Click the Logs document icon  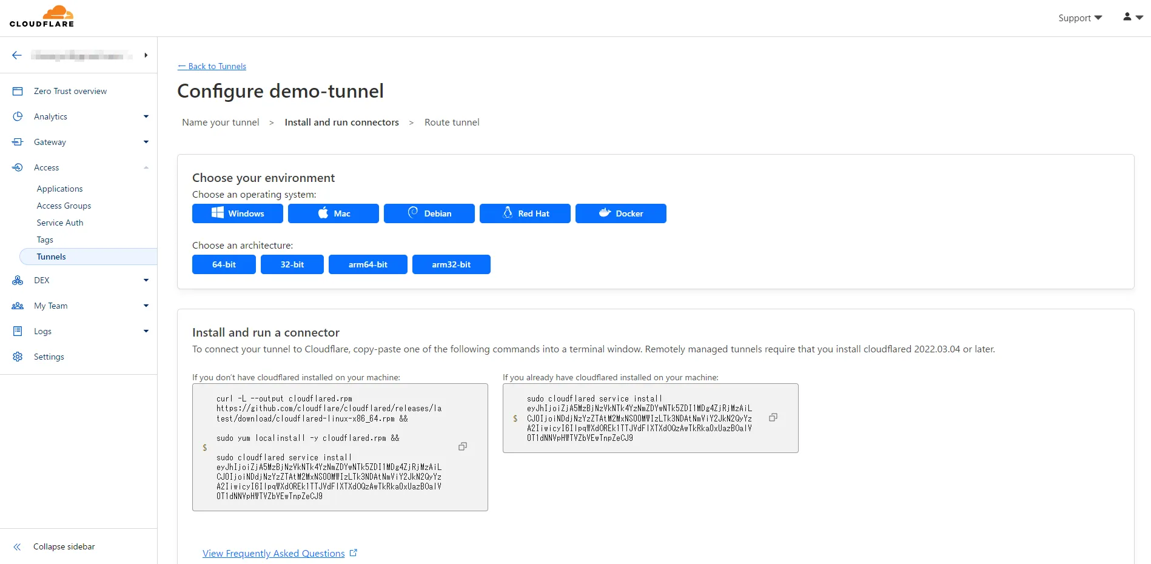(18, 331)
